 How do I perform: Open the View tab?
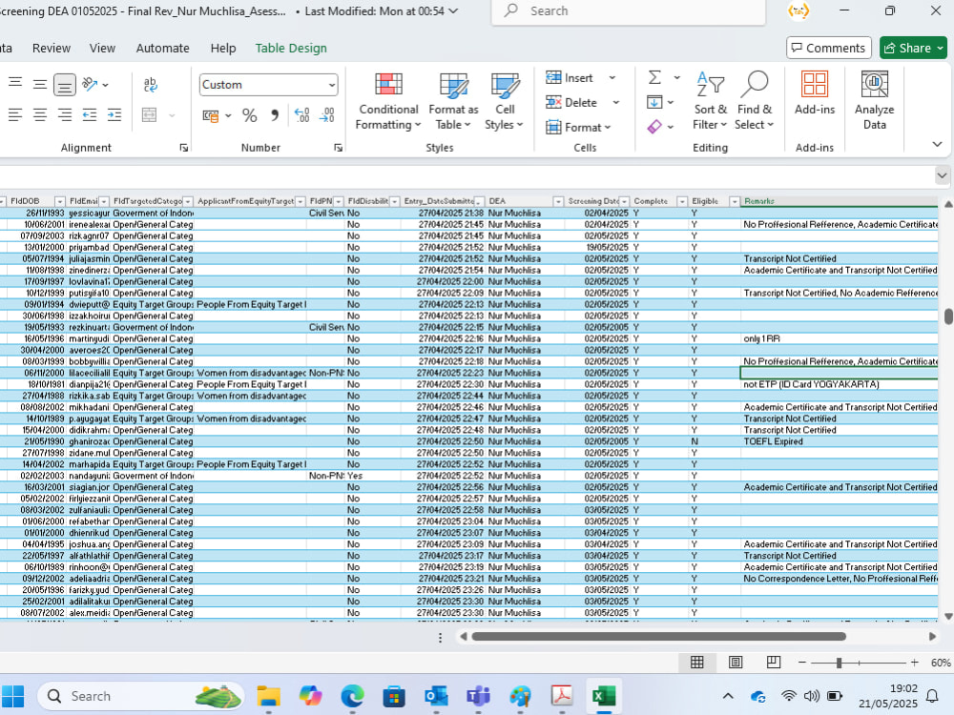coord(102,48)
